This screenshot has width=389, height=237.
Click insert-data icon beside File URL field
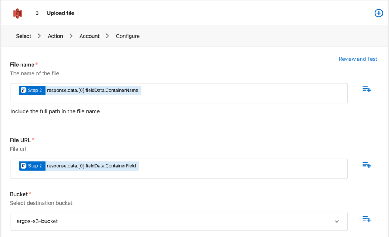click(x=366, y=165)
